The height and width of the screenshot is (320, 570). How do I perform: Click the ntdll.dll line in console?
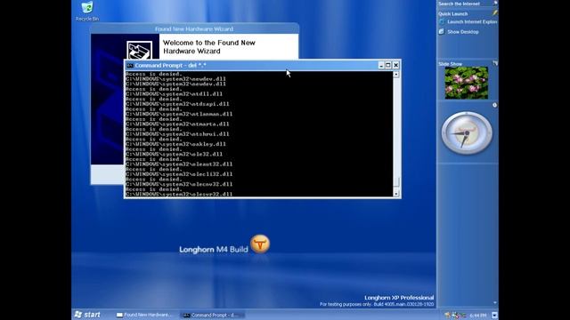[175, 93]
